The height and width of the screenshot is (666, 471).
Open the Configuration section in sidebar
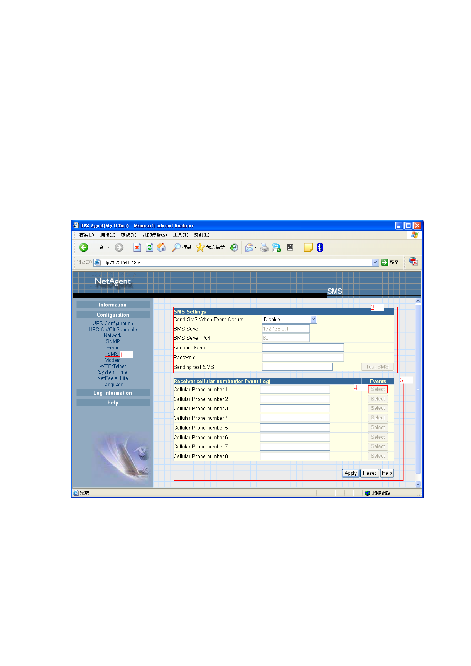pos(113,315)
